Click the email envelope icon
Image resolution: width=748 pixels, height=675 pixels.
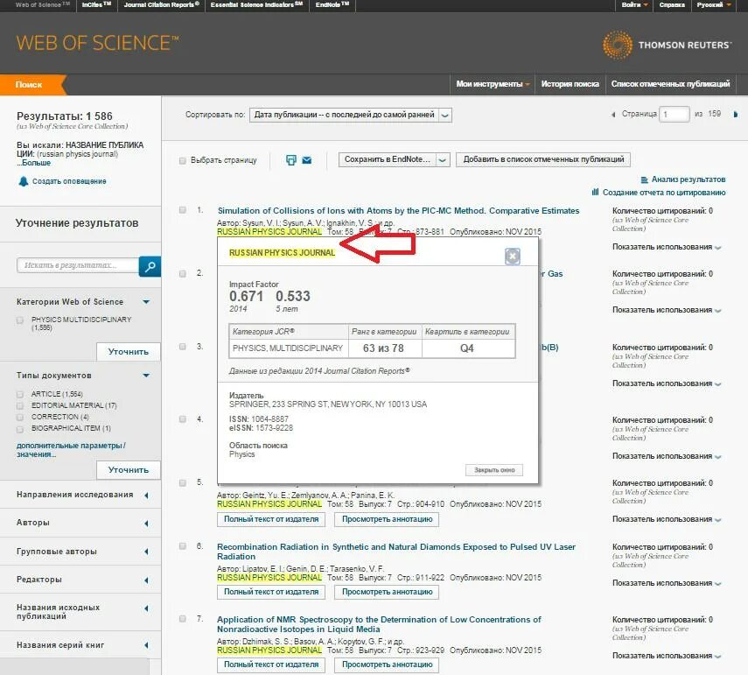(x=307, y=160)
